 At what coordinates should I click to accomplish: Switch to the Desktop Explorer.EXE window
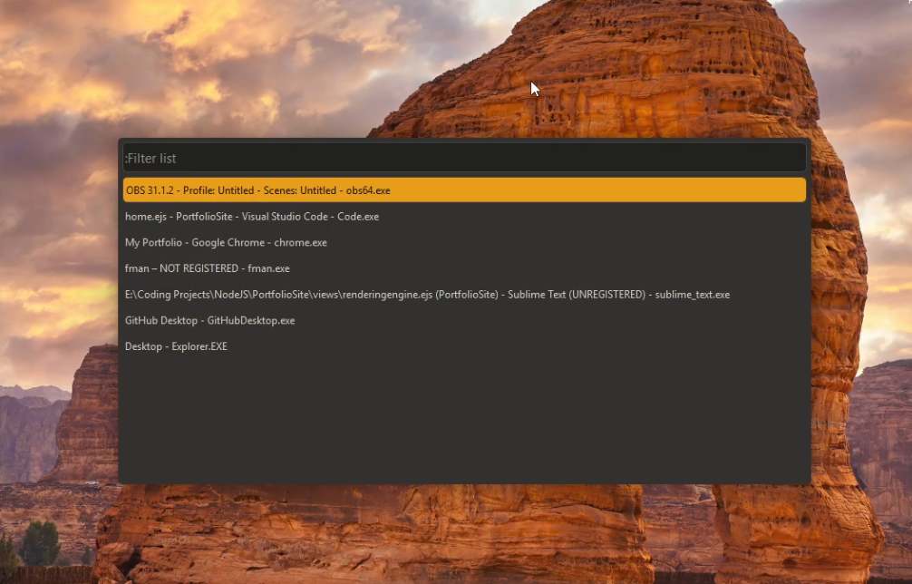175,346
